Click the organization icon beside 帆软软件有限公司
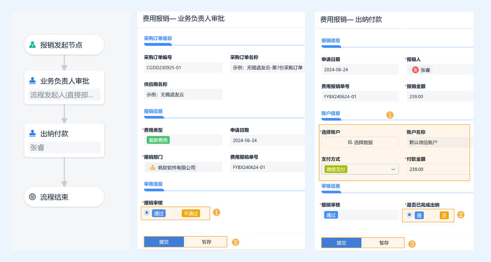Screen dimensions: 491x262 point(153,167)
